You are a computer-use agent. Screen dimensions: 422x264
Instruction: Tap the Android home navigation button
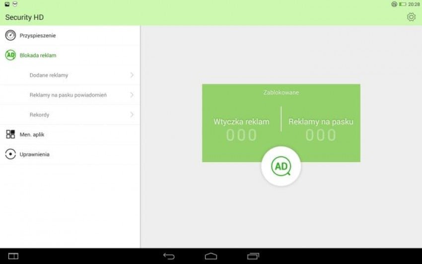[211, 256]
